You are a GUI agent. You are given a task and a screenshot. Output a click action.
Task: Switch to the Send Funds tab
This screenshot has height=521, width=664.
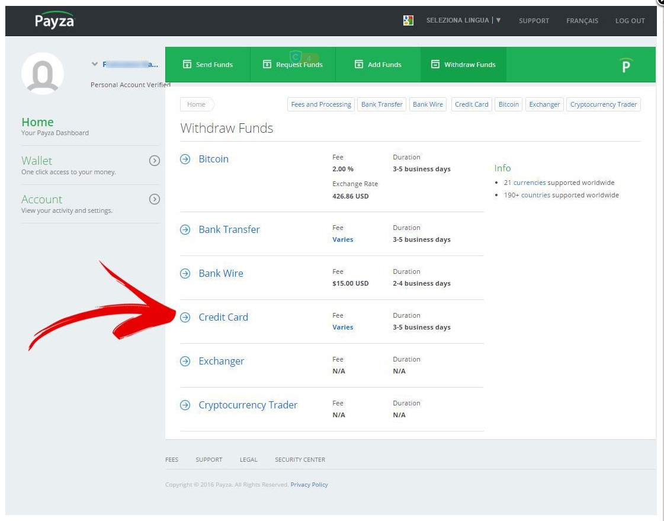(207, 65)
